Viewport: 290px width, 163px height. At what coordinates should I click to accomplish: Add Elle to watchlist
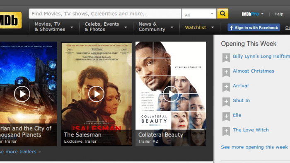click(226, 116)
